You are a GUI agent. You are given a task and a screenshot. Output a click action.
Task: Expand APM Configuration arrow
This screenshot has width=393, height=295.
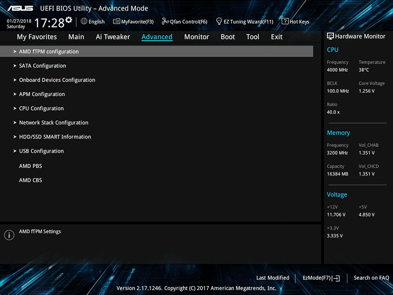[x=15, y=94]
